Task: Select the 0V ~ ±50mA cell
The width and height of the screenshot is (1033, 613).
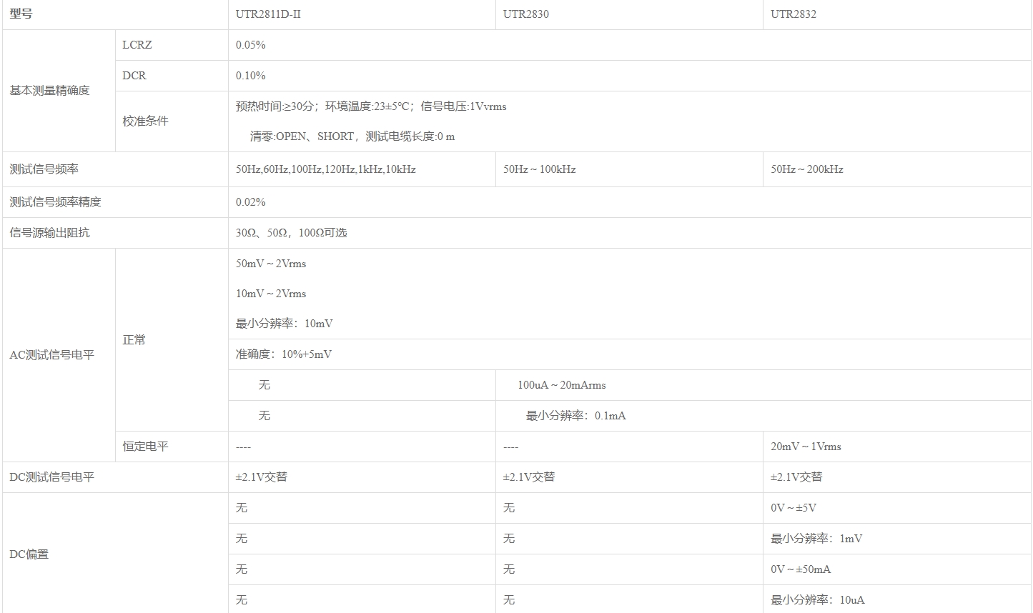Action: 896,569
